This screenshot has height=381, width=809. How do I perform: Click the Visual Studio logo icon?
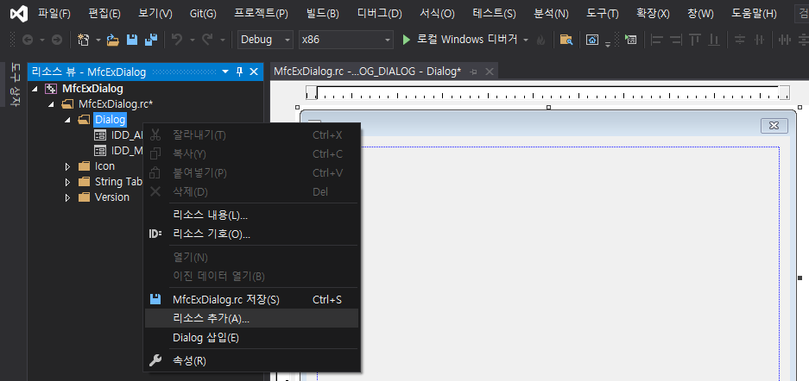pos(19,14)
